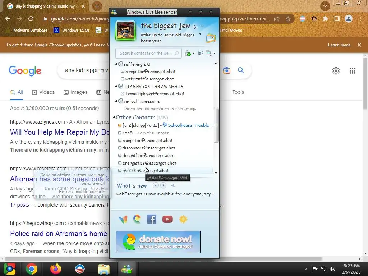Open Google search settings gear
Viewport: 368px width, 276px height.
[336, 71]
